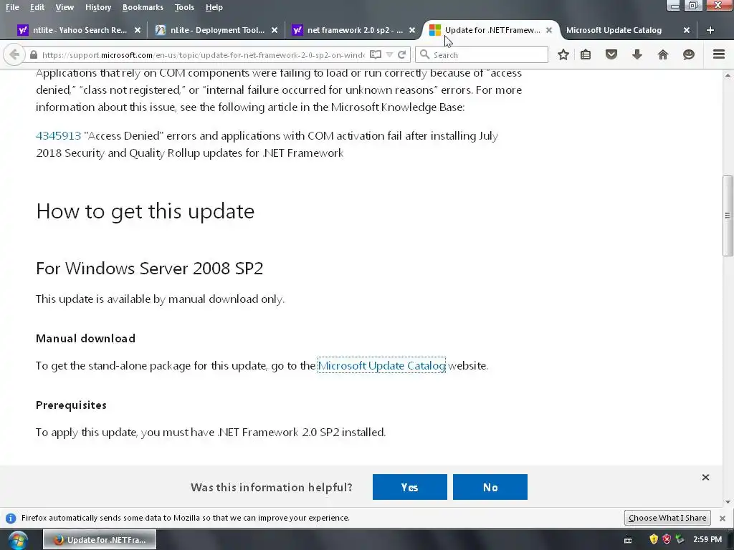Go back with the Back arrow button
734x550 pixels.
tap(14, 54)
